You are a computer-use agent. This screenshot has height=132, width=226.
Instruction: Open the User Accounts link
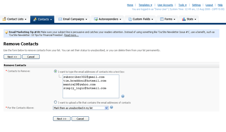coord(165,5)
